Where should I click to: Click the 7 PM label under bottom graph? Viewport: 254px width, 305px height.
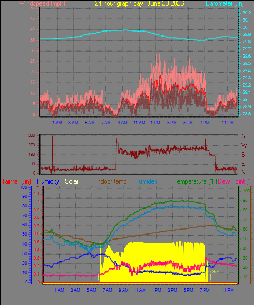205,290
